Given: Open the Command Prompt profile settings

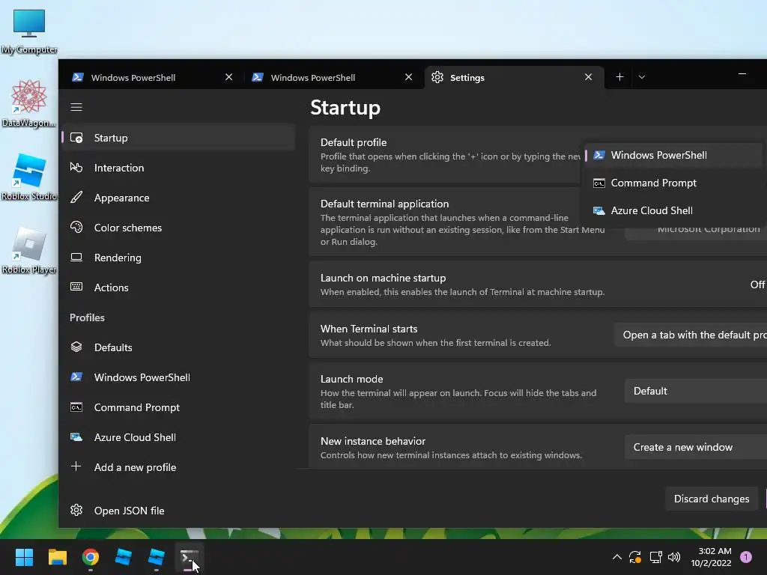Looking at the screenshot, I should (178, 407).
